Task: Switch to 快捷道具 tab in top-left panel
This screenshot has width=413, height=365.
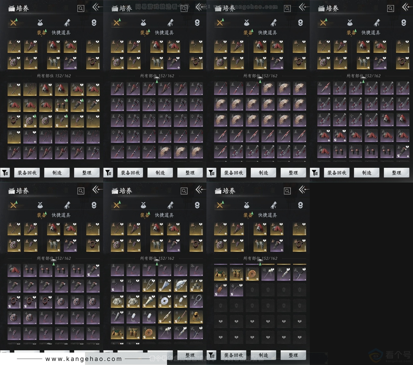Action: [x=61, y=33]
